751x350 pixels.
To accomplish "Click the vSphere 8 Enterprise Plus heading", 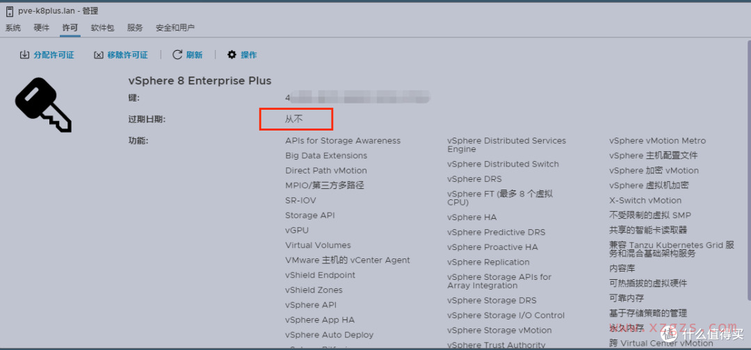I will click(x=200, y=81).
